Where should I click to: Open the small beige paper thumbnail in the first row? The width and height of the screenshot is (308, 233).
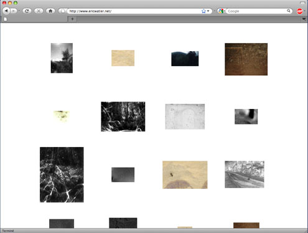pyautogui.click(x=123, y=58)
